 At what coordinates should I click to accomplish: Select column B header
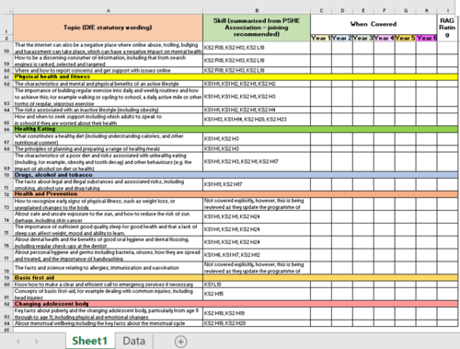click(x=257, y=11)
